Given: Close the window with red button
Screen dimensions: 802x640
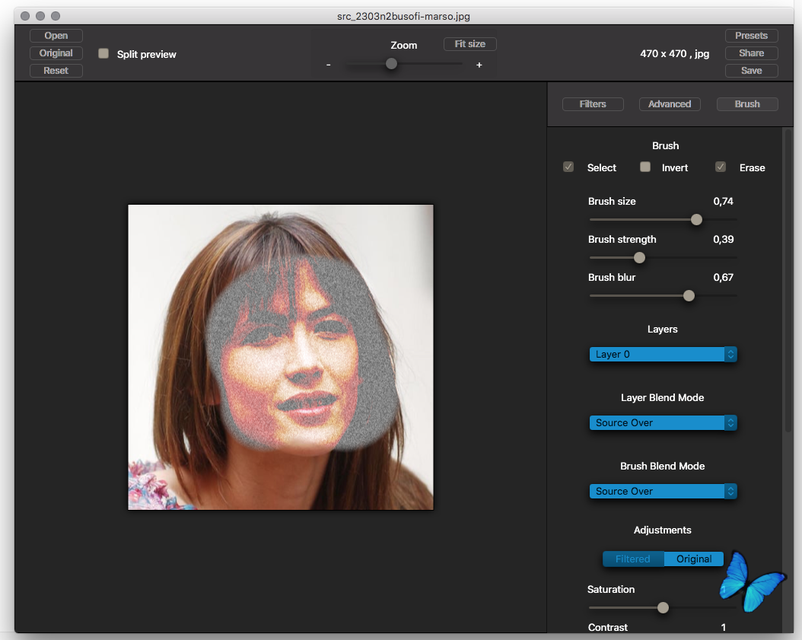Looking at the screenshot, I should click(25, 16).
